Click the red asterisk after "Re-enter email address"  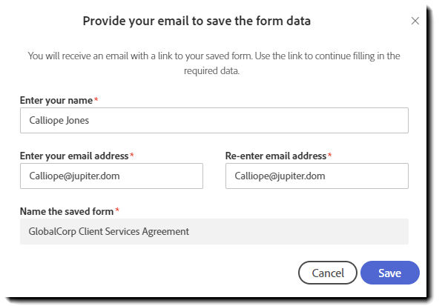(329, 155)
